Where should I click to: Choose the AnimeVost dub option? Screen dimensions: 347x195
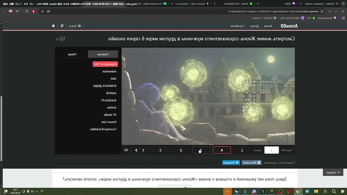click(x=109, y=71)
